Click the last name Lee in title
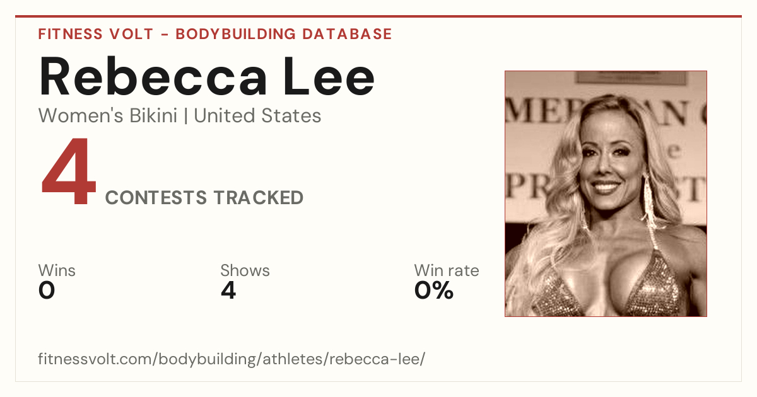The height and width of the screenshot is (397, 757). coord(328,75)
